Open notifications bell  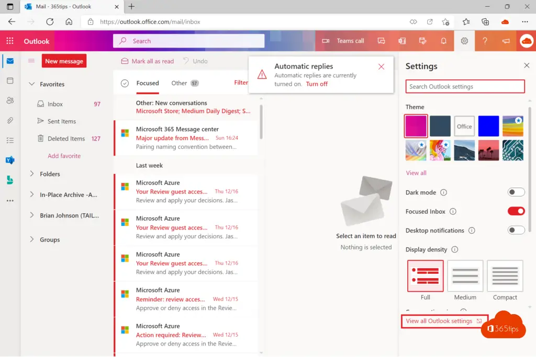[x=443, y=41]
